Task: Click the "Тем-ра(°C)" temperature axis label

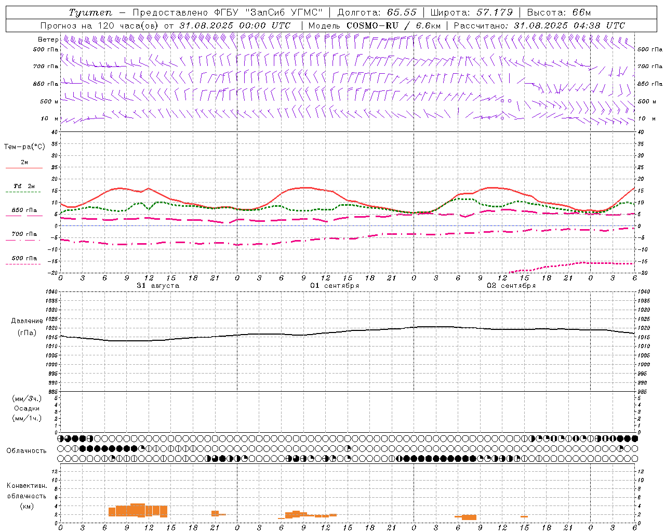Action: pyautogui.click(x=24, y=147)
